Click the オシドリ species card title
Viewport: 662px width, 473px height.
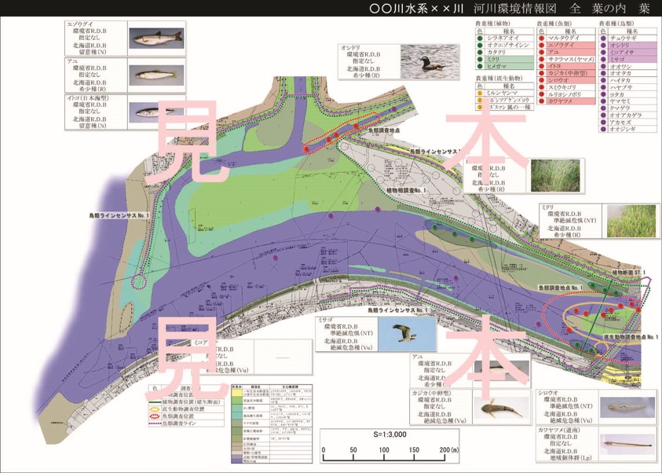350,48
